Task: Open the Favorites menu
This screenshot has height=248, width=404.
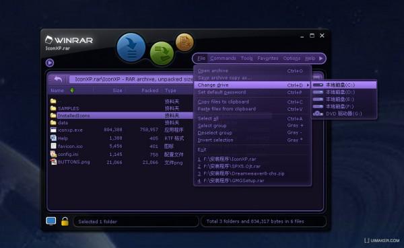Action: (x=268, y=58)
